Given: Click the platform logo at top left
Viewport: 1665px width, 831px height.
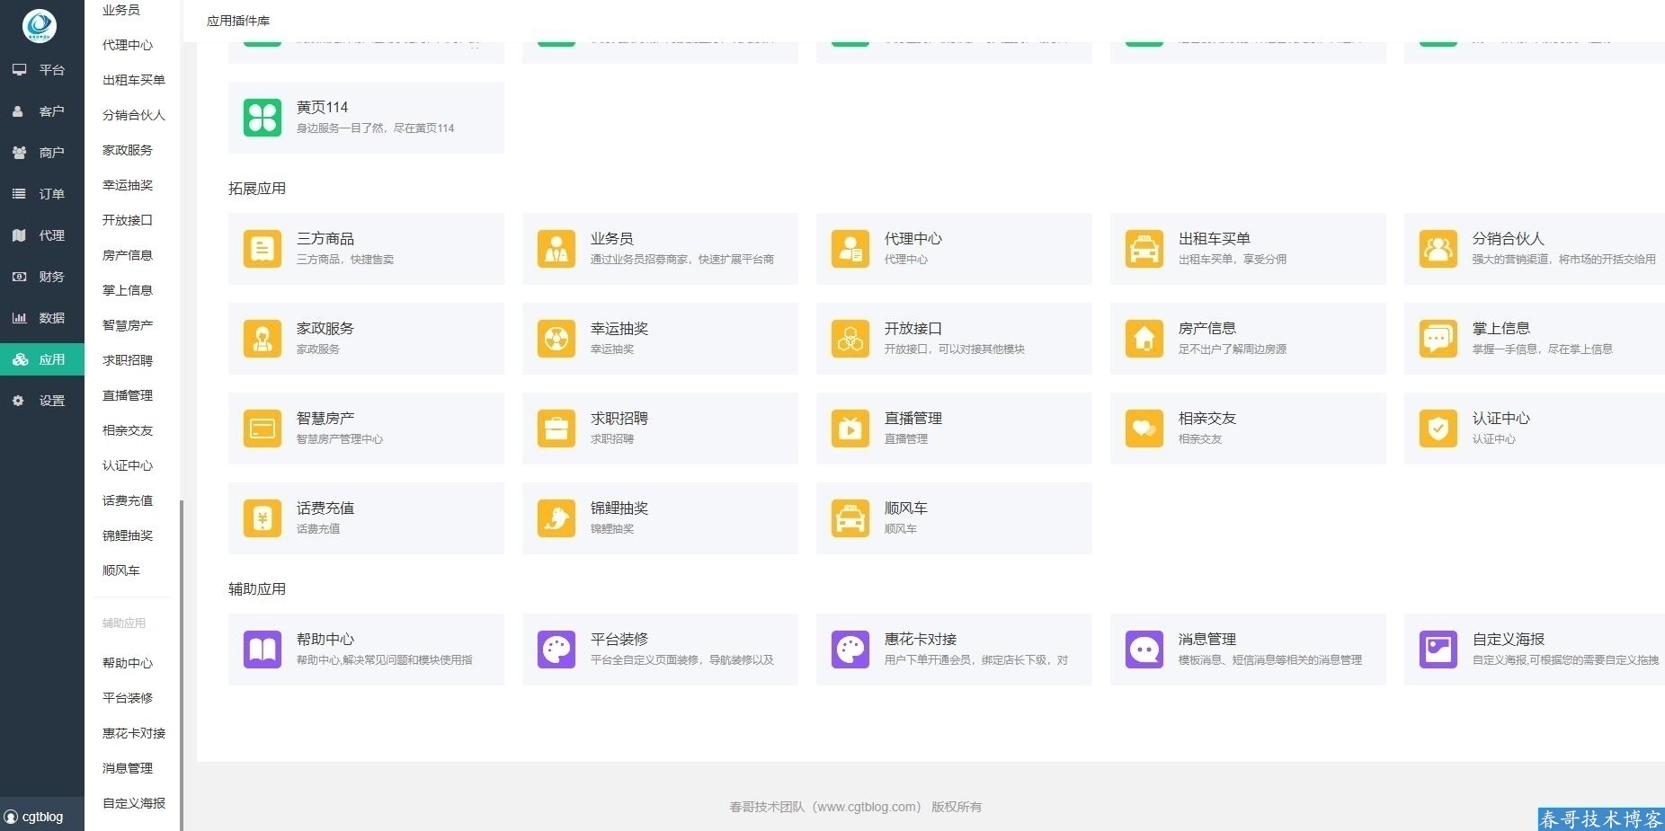Looking at the screenshot, I should point(40,25).
